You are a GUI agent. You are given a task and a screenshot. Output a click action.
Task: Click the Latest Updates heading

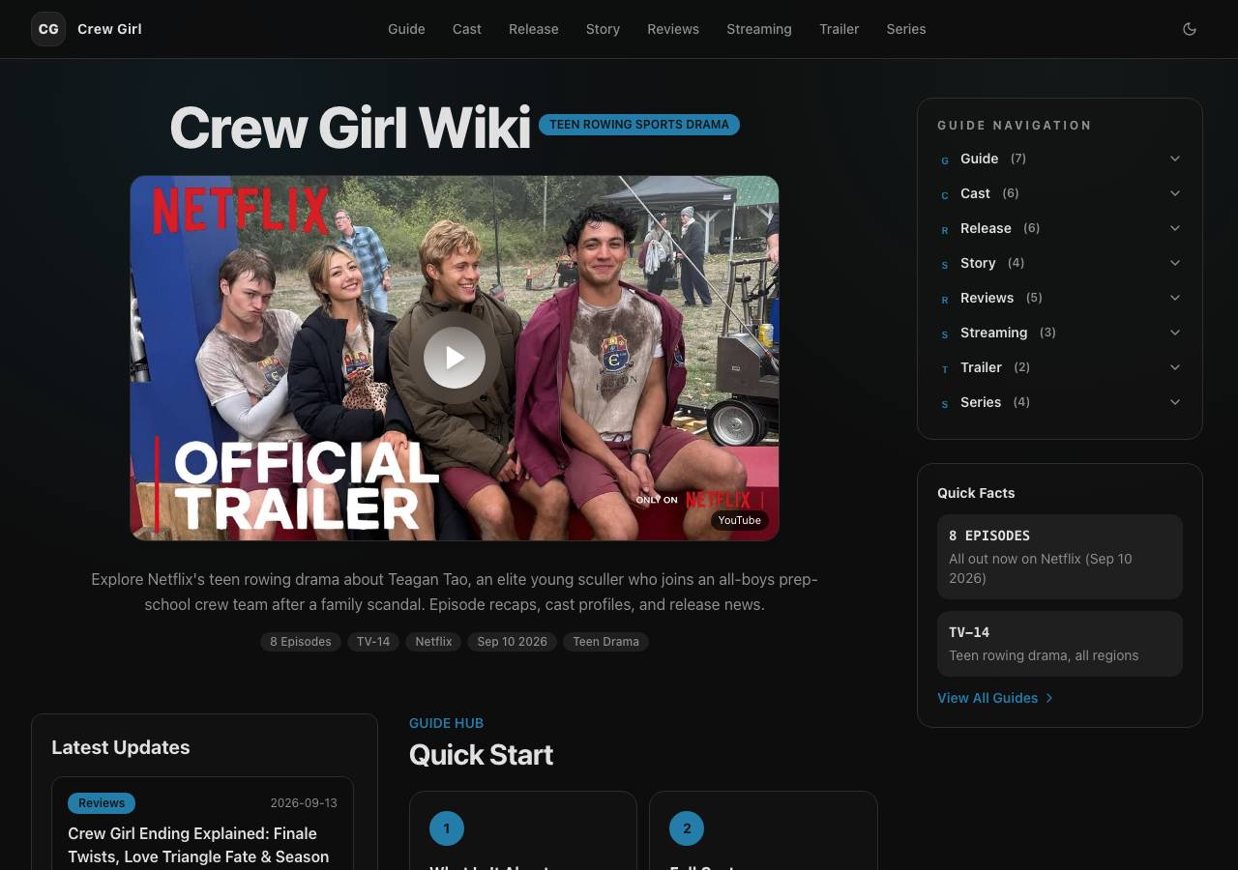click(121, 747)
